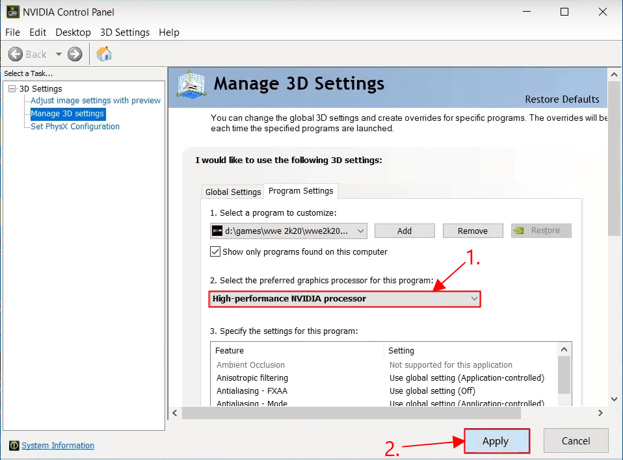Minimize the NVIDIA Control Panel window
Image resolution: width=623 pixels, height=460 pixels.
[527, 12]
